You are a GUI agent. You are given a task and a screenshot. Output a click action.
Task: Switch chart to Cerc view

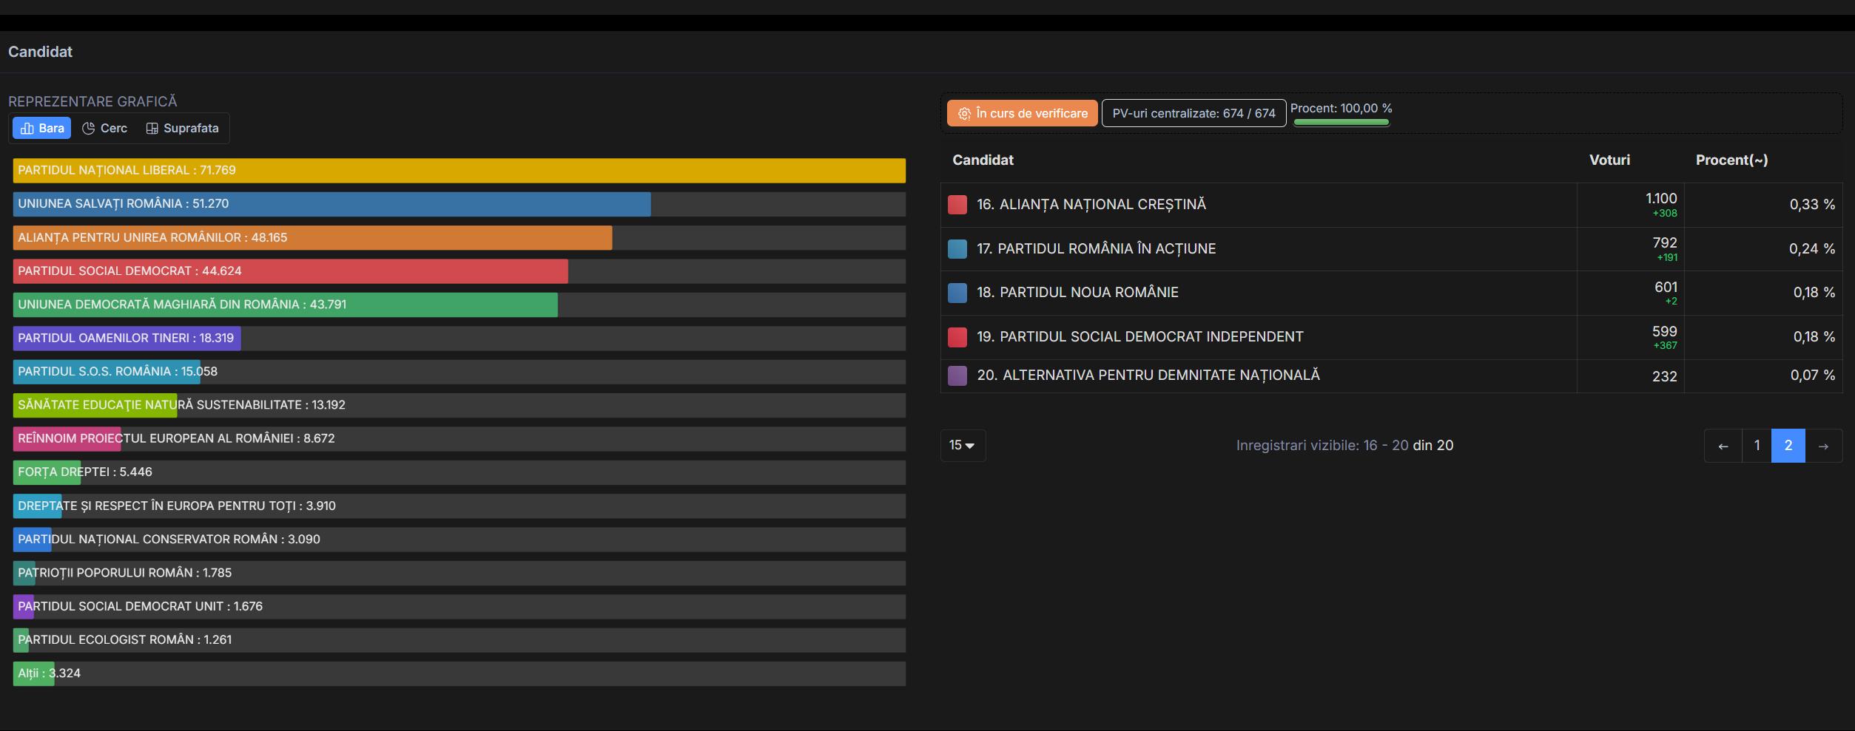[104, 129]
